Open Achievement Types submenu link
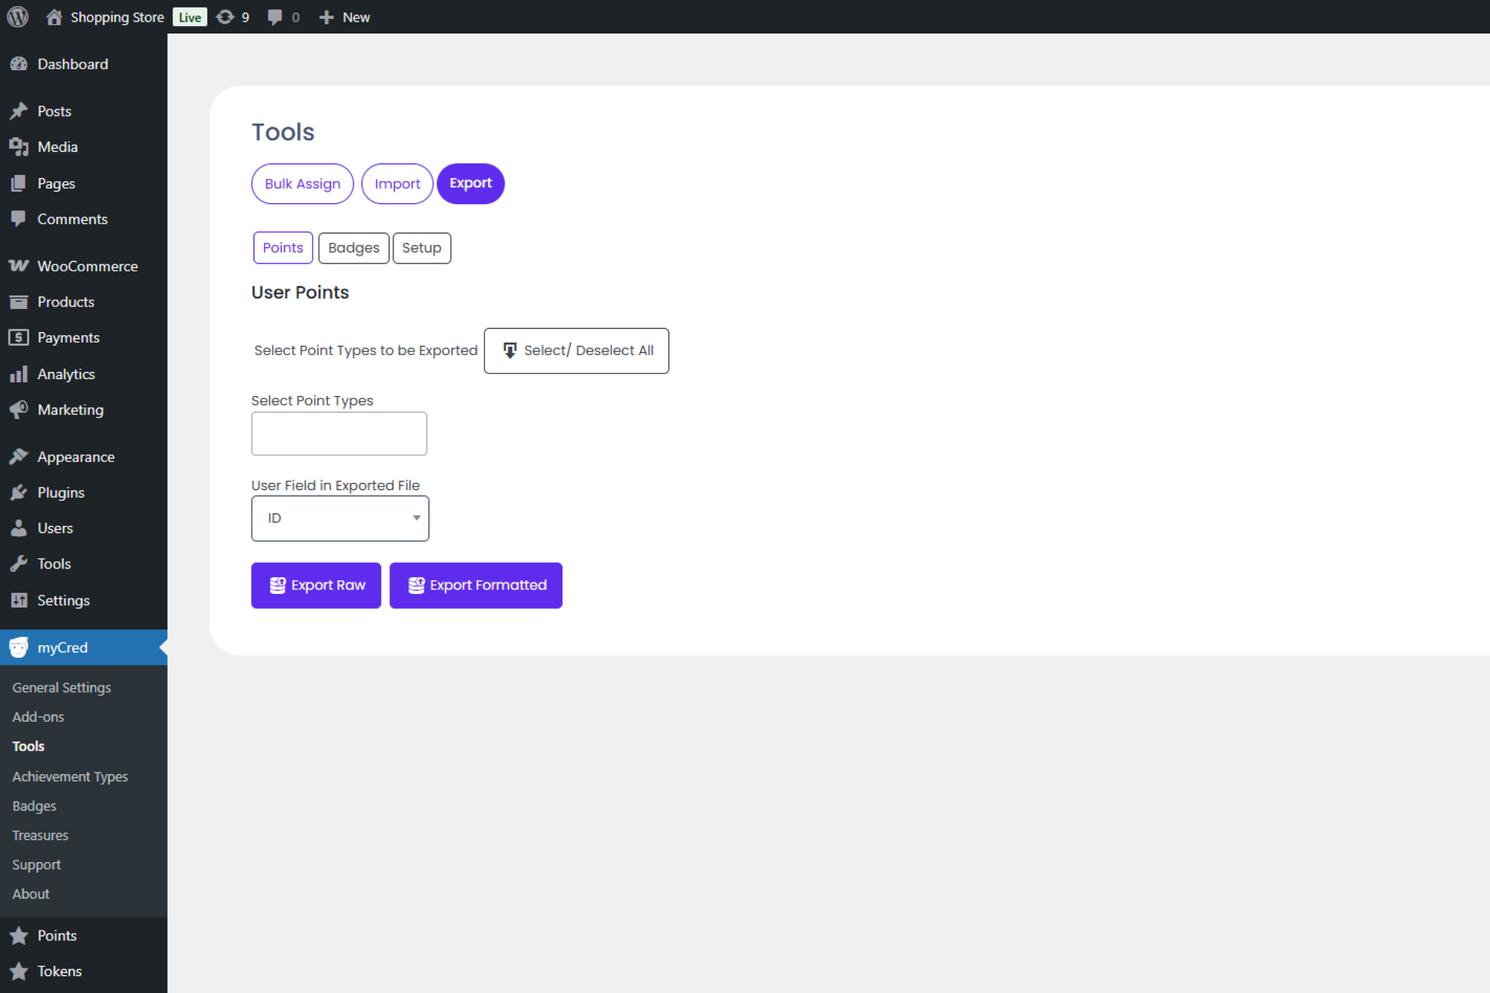Screen dimensions: 1490x993 [x=70, y=776]
